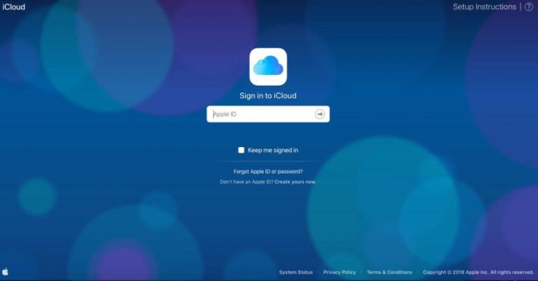Submit Apple ID with arrow button

click(319, 114)
